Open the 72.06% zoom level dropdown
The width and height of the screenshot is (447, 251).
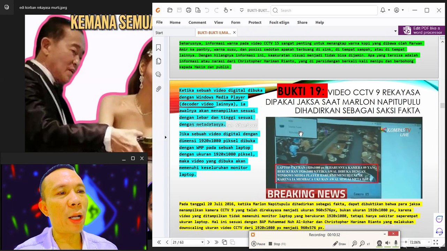(x=429, y=242)
